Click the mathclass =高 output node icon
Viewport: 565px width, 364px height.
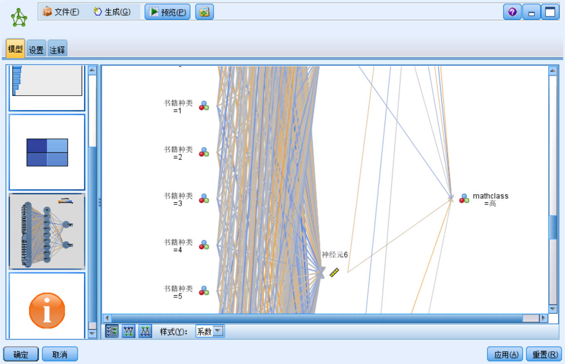(464, 198)
